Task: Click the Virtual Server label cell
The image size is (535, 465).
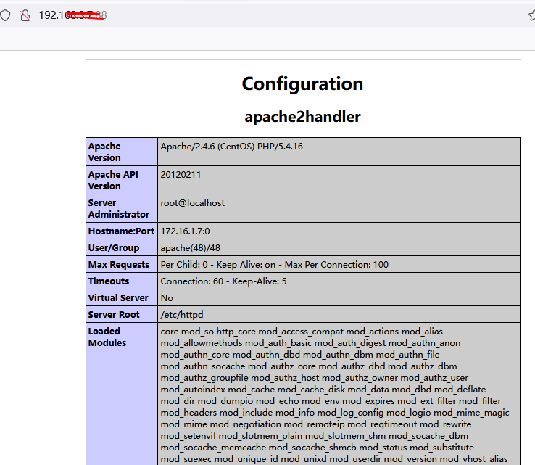Action: pos(122,298)
